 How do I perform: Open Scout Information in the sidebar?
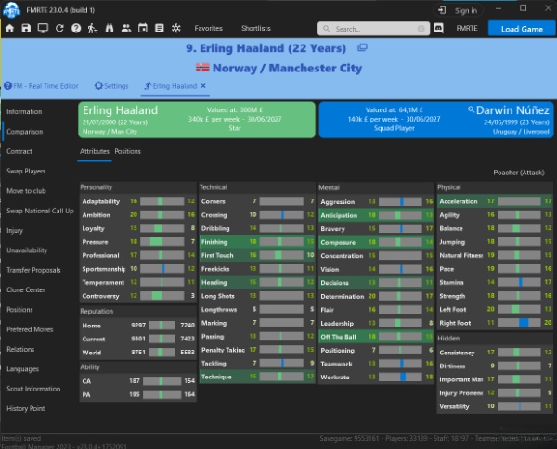[33, 389]
